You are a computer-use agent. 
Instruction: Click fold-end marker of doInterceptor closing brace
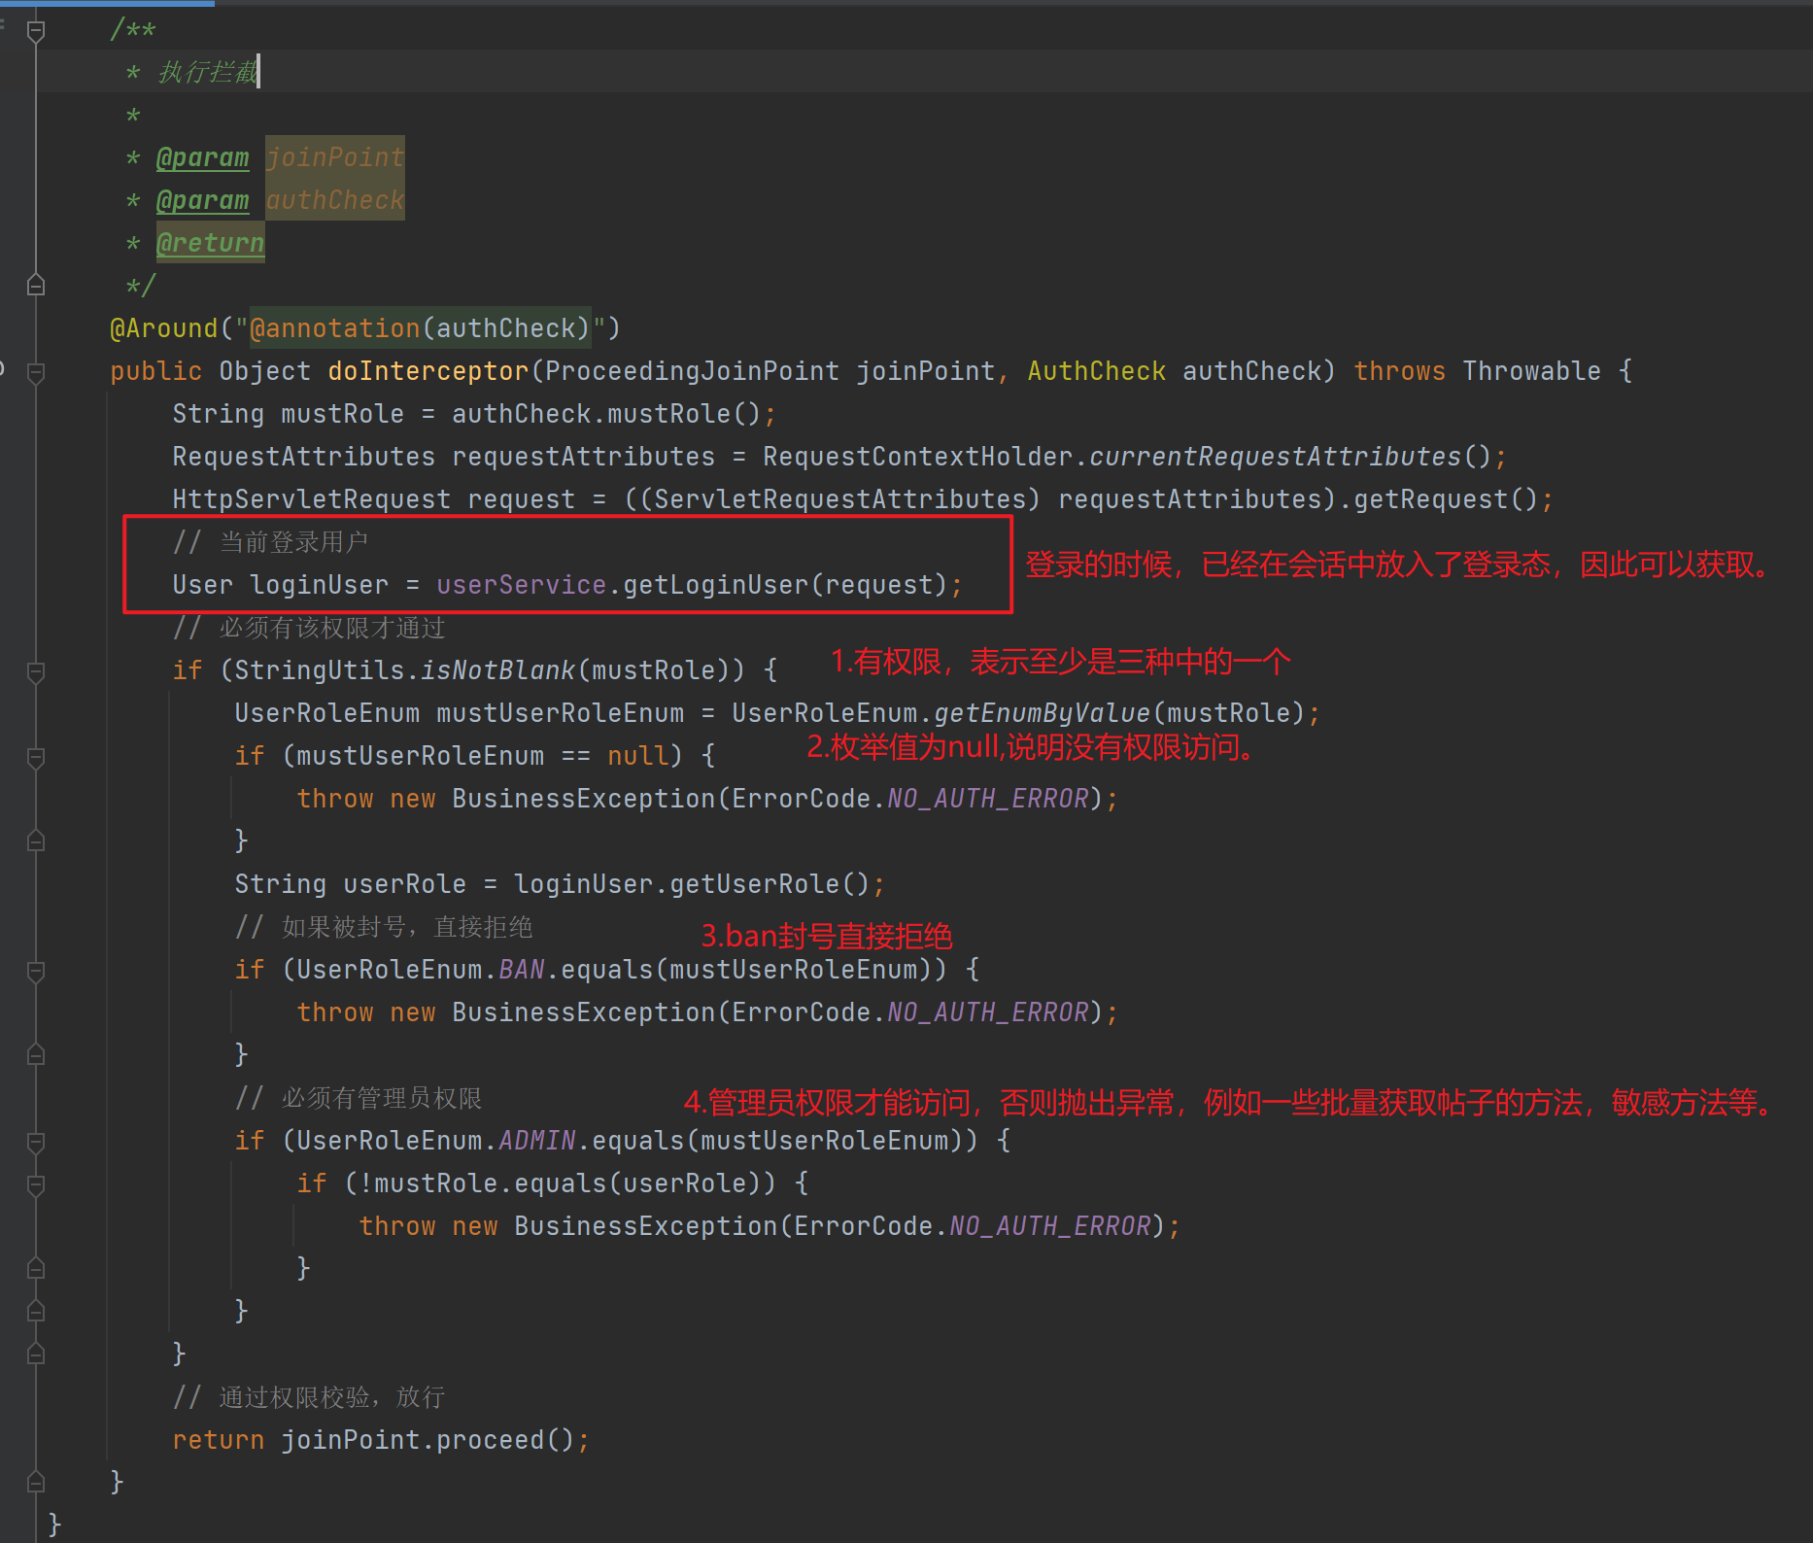tap(36, 1482)
